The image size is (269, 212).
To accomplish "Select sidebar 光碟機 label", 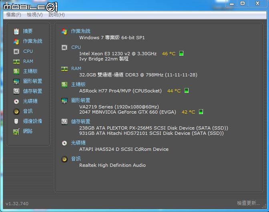I will pos(30,101).
